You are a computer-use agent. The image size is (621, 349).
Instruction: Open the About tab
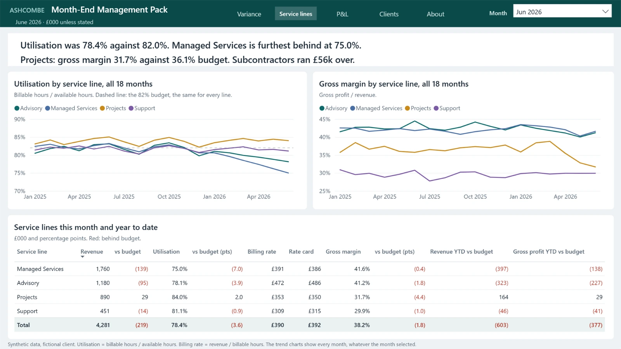point(435,14)
